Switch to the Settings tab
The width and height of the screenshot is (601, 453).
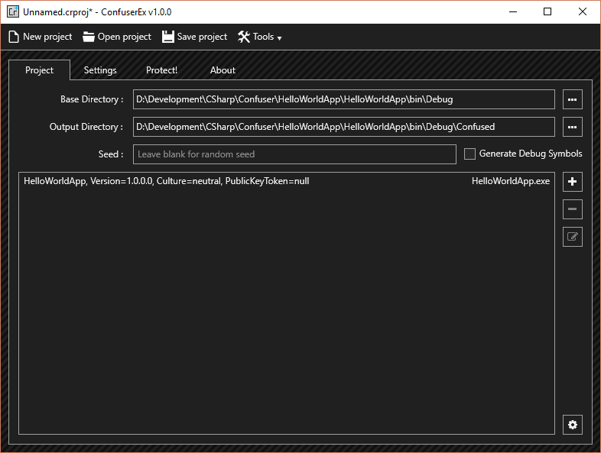[100, 70]
